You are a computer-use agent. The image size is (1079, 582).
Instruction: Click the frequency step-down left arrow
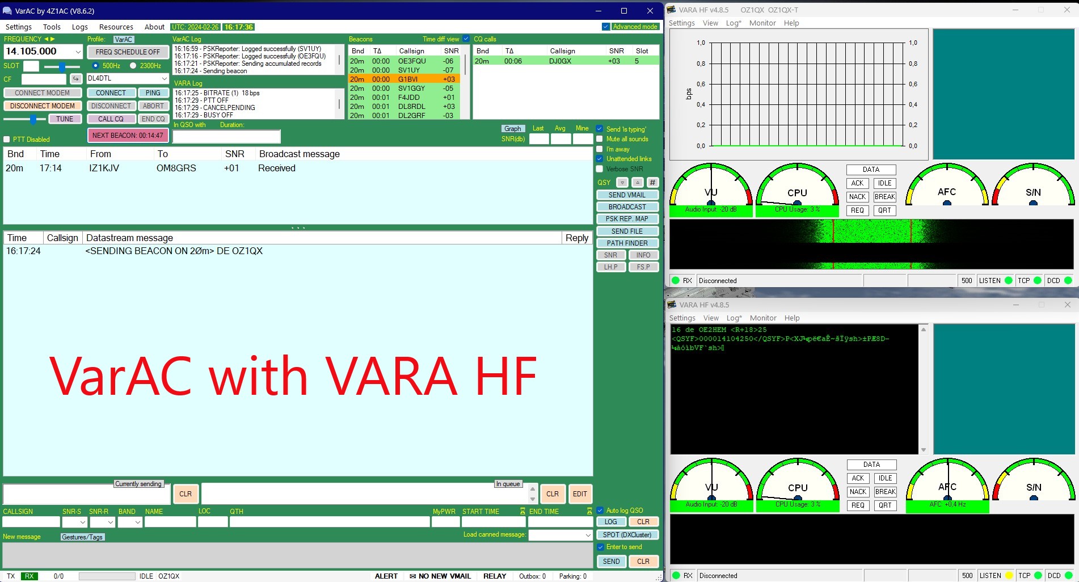[47, 39]
